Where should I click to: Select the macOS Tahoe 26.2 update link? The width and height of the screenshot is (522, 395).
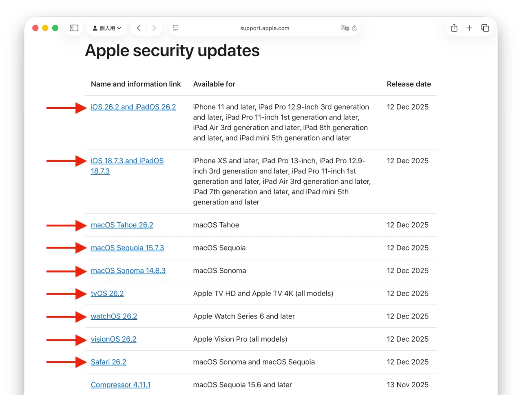tap(122, 225)
